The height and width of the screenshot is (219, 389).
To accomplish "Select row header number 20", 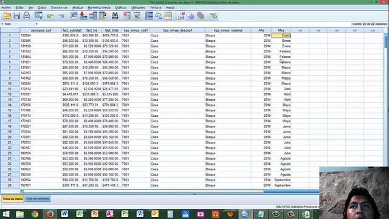I will tap(10, 137).
